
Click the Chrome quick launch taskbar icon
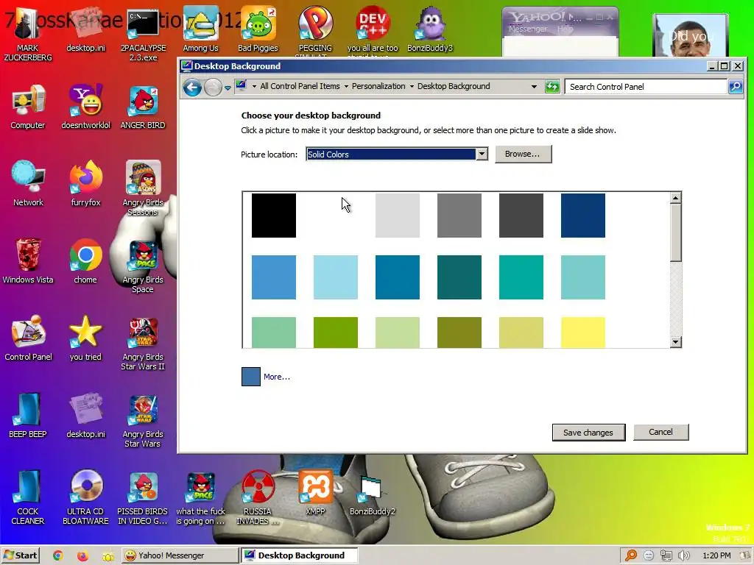(58, 555)
